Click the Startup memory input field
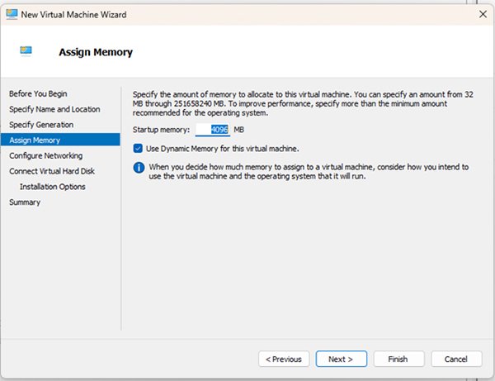The width and height of the screenshot is (495, 381). [x=212, y=130]
